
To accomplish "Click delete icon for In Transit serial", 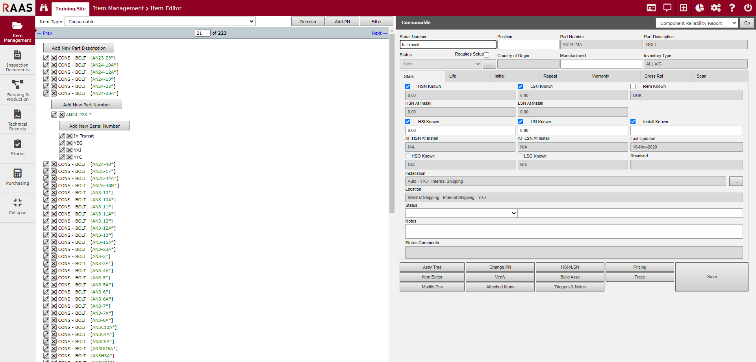I will click(x=69, y=136).
